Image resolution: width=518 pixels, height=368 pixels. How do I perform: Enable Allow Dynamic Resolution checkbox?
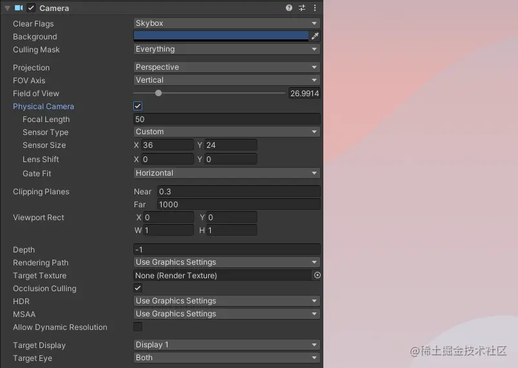pos(138,327)
